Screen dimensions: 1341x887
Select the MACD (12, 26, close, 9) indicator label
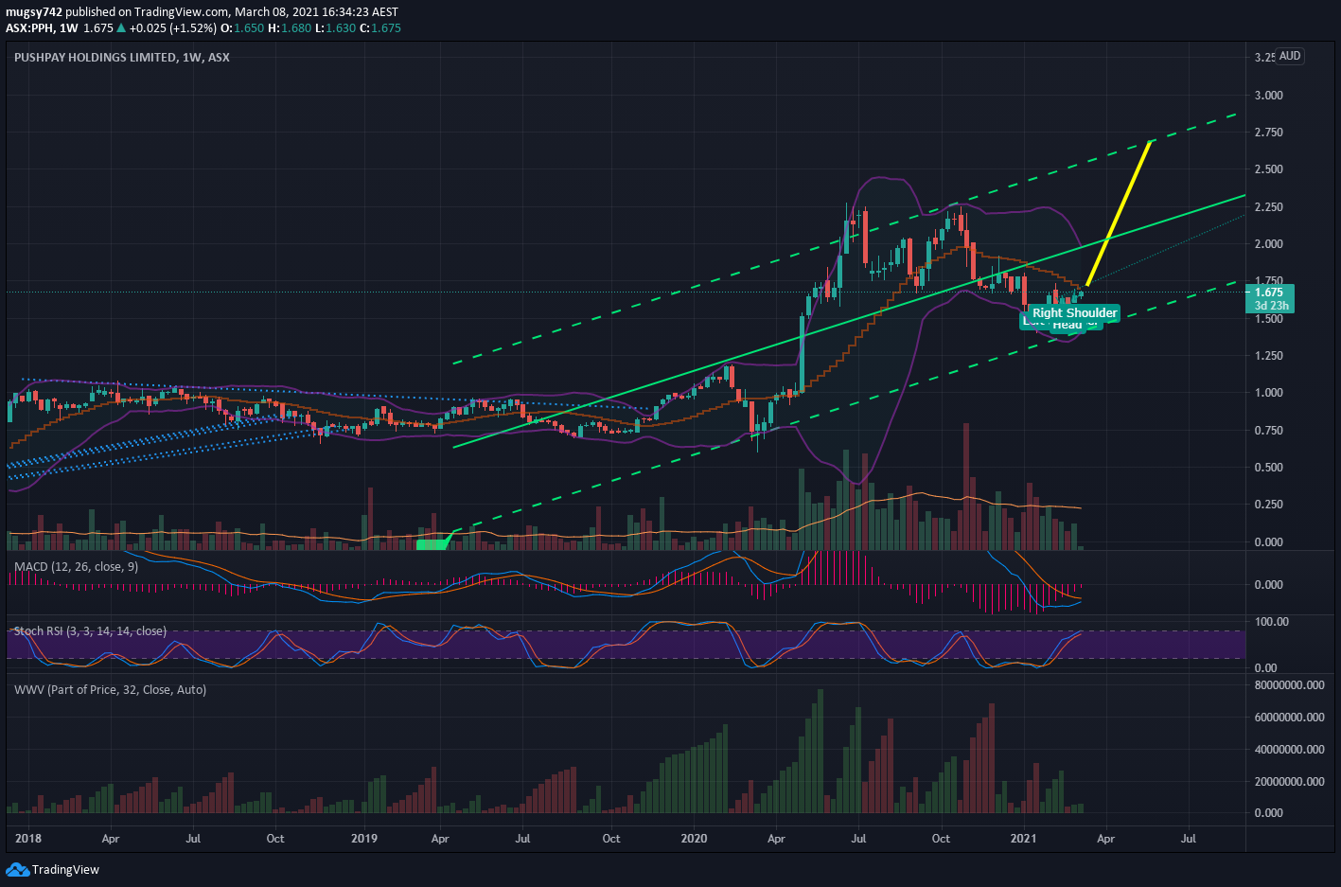point(76,566)
